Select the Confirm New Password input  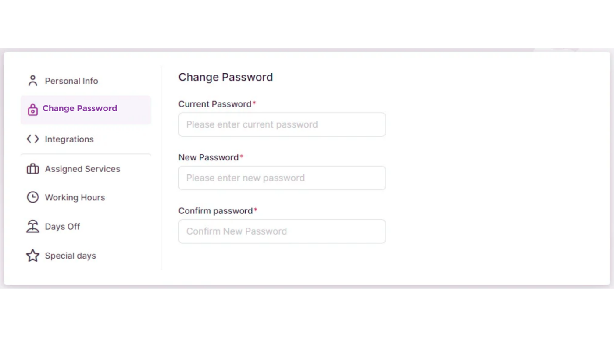point(282,231)
